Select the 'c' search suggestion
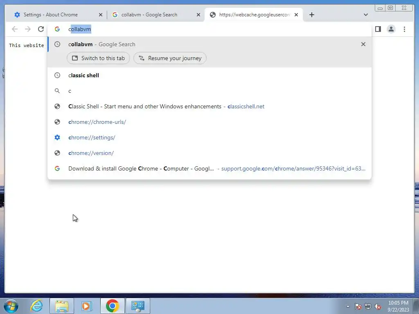 tap(209, 91)
